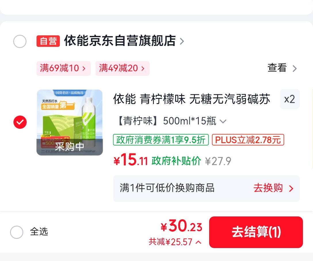Image resolution: width=313 pixels, height=261 pixels.
Task: Click the red 自营 badge icon
Action: (48, 41)
